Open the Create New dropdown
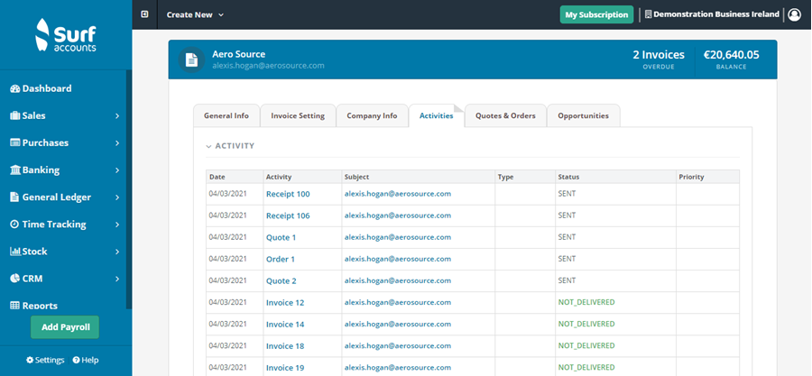 (195, 15)
